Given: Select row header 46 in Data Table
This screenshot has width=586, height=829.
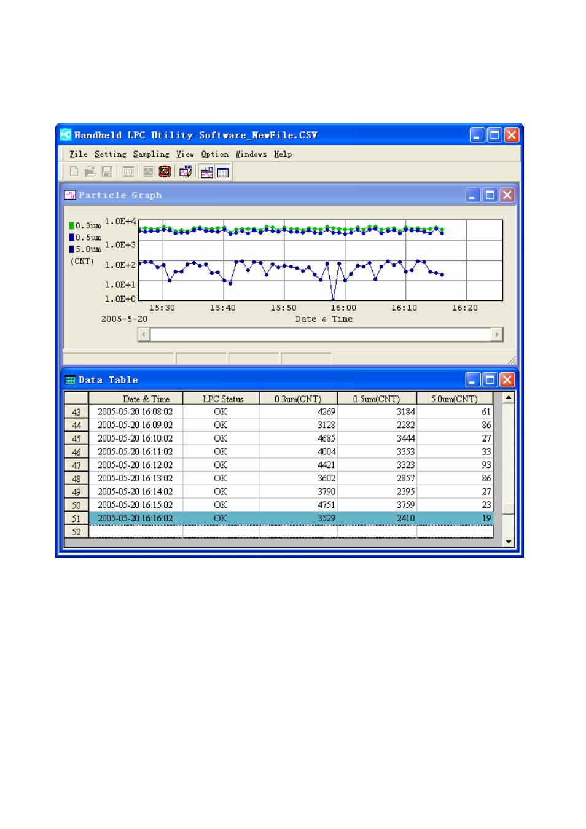Looking at the screenshot, I should [77, 452].
